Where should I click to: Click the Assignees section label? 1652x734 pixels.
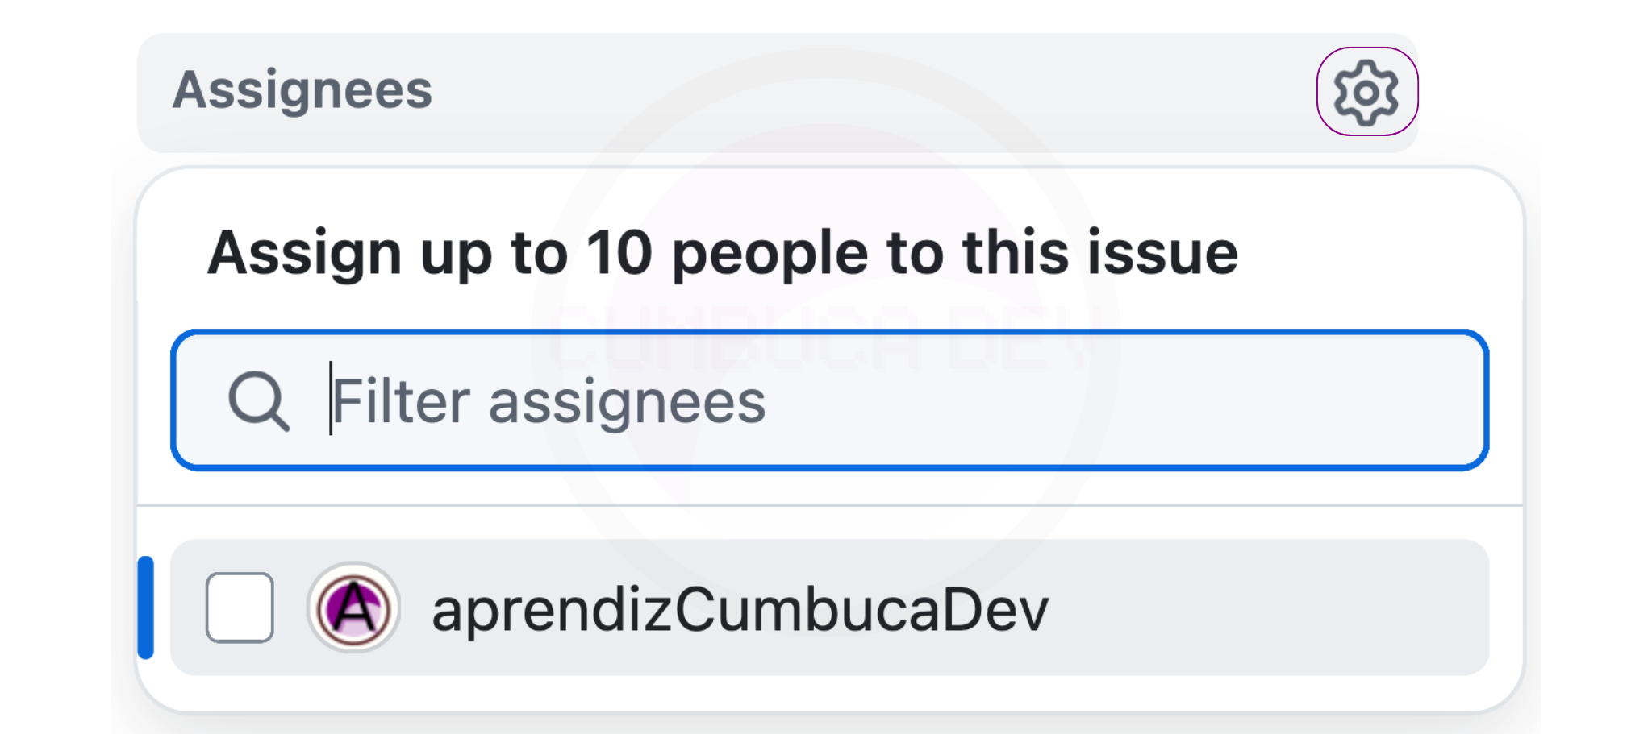click(302, 89)
